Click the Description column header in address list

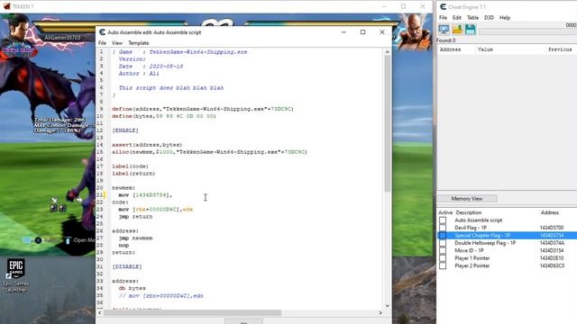(469, 212)
